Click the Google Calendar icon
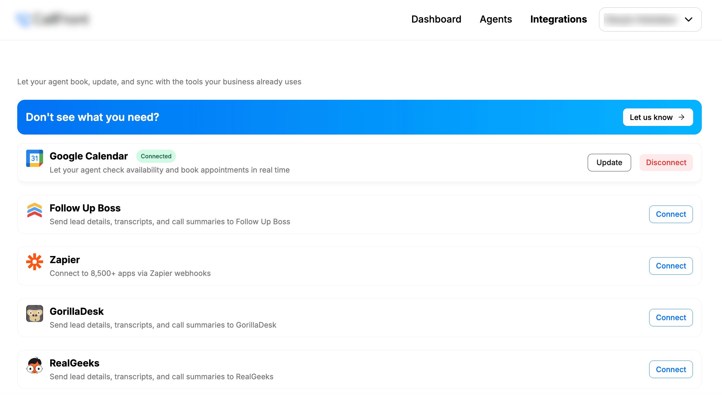The width and height of the screenshot is (722, 395). pos(34,158)
